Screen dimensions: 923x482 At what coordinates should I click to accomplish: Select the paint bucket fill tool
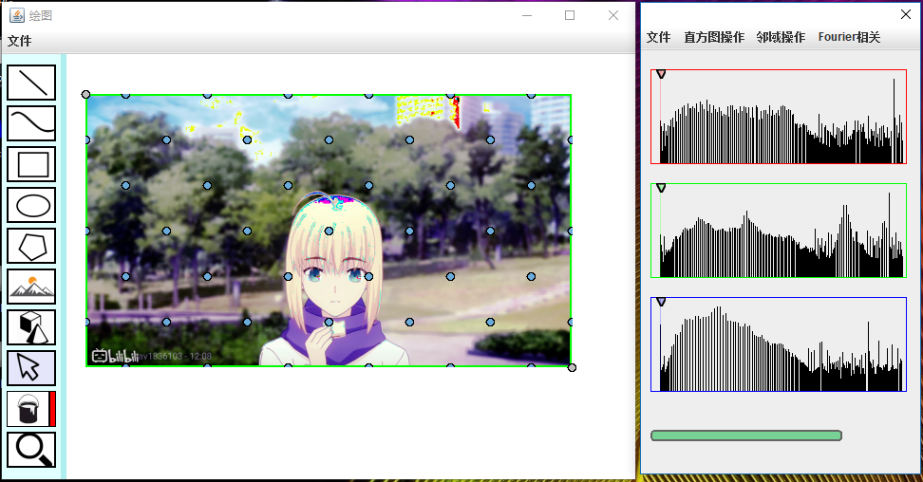click(x=28, y=409)
